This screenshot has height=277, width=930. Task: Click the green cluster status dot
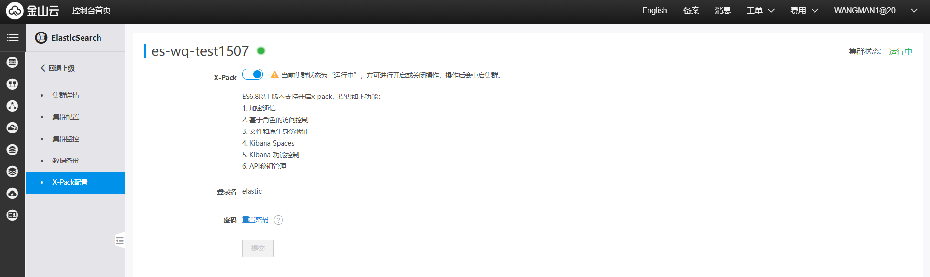[x=261, y=50]
